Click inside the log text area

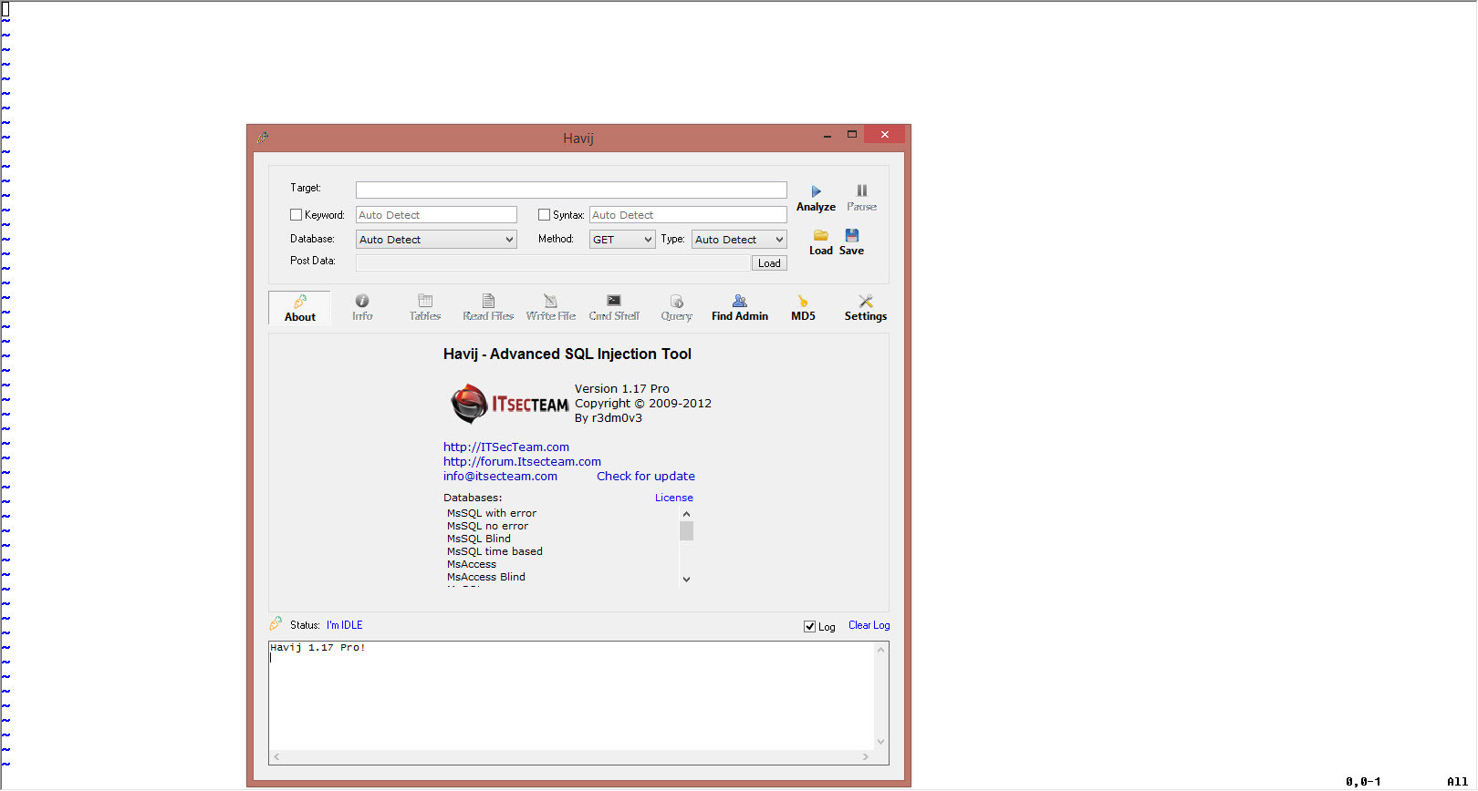571,696
